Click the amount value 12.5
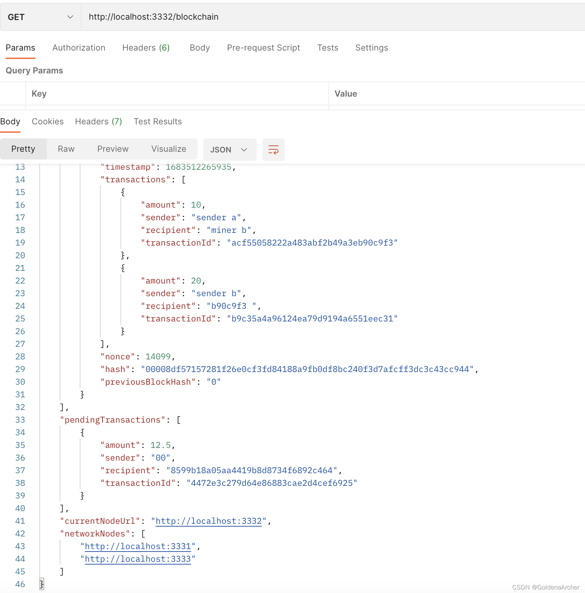585x593 pixels. coord(160,445)
